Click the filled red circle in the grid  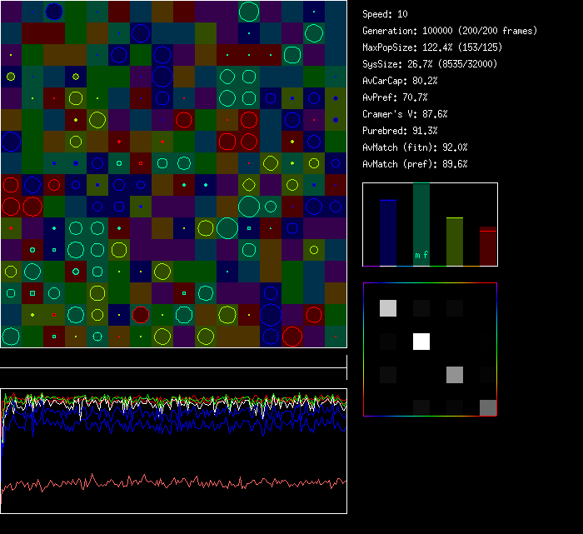[141, 314]
